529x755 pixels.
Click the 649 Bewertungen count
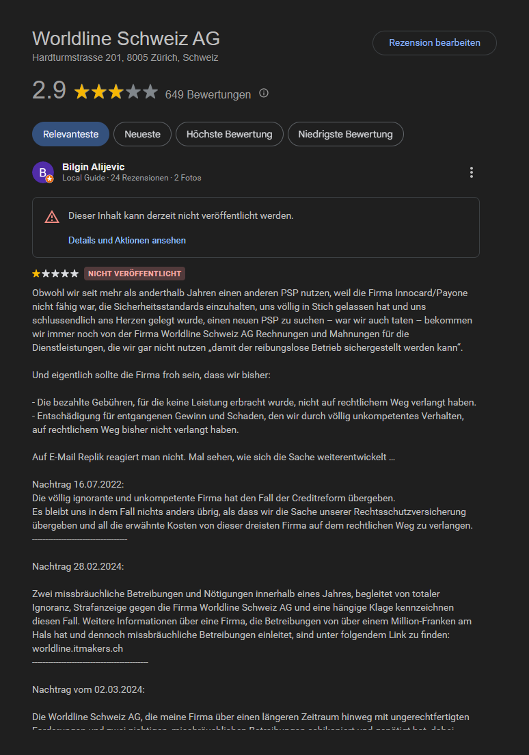[x=208, y=94]
